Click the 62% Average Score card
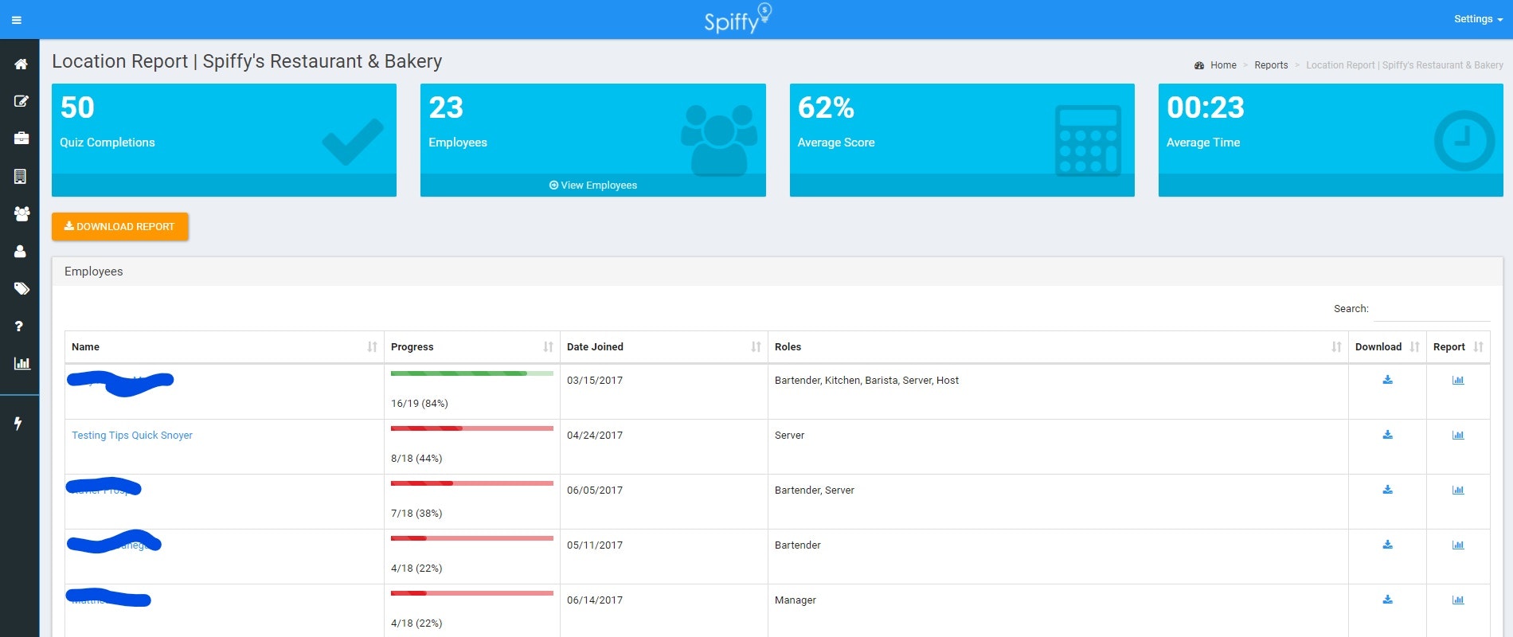This screenshot has height=637, width=1513. click(962, 140)
